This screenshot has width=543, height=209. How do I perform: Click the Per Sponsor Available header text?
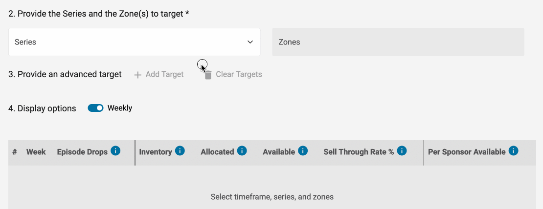[467, 152]
